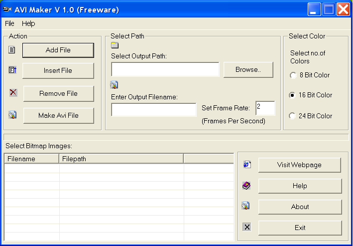Image resolution: width=353 pixels, height=246 pixels.
Task: Click the icon beside Make Avi File
Action: click(x=12, y=115)
